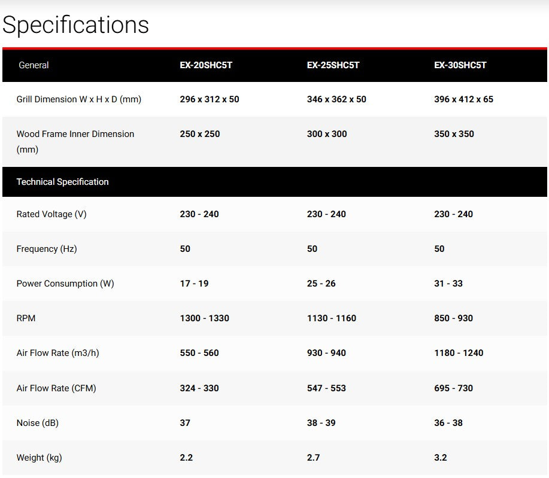This screenshot has width=549, height=478.
Task: Click the Specifications page heading
Action: (x=76, y=25)
